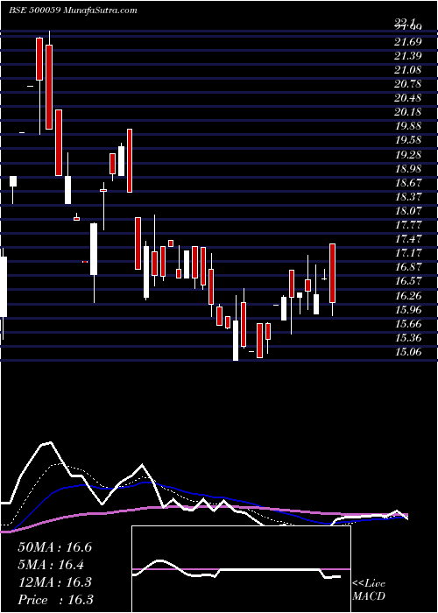
Task: Click the last red candlestick near 17.17
Action: pyautogui.click(x=333, y=273)
